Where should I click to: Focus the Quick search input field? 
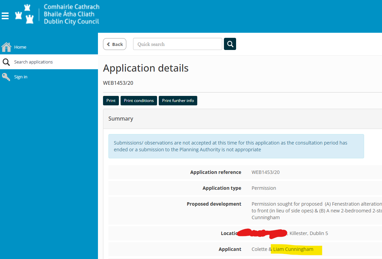click(x=178, y=44)
